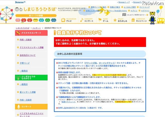Image resolution: width=165 pixels, height=117 pixels.
Task: Open クリスマスコンサート詳細 in the sidebar
Action: [x=31, y=47]
